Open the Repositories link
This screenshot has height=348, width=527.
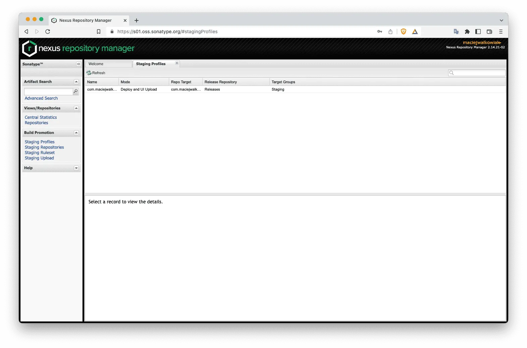(36, 123)
